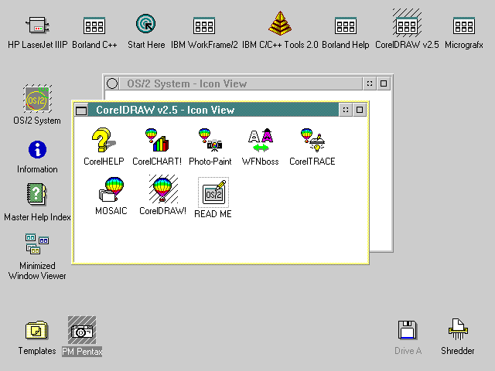Click the Start Here desktop icon
Image resolution: width=495 pixels, height=371 pixels.
[146, 24]
